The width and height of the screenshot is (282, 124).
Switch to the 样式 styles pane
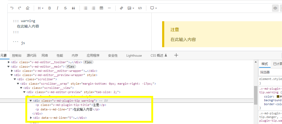[x=265, y=64]
